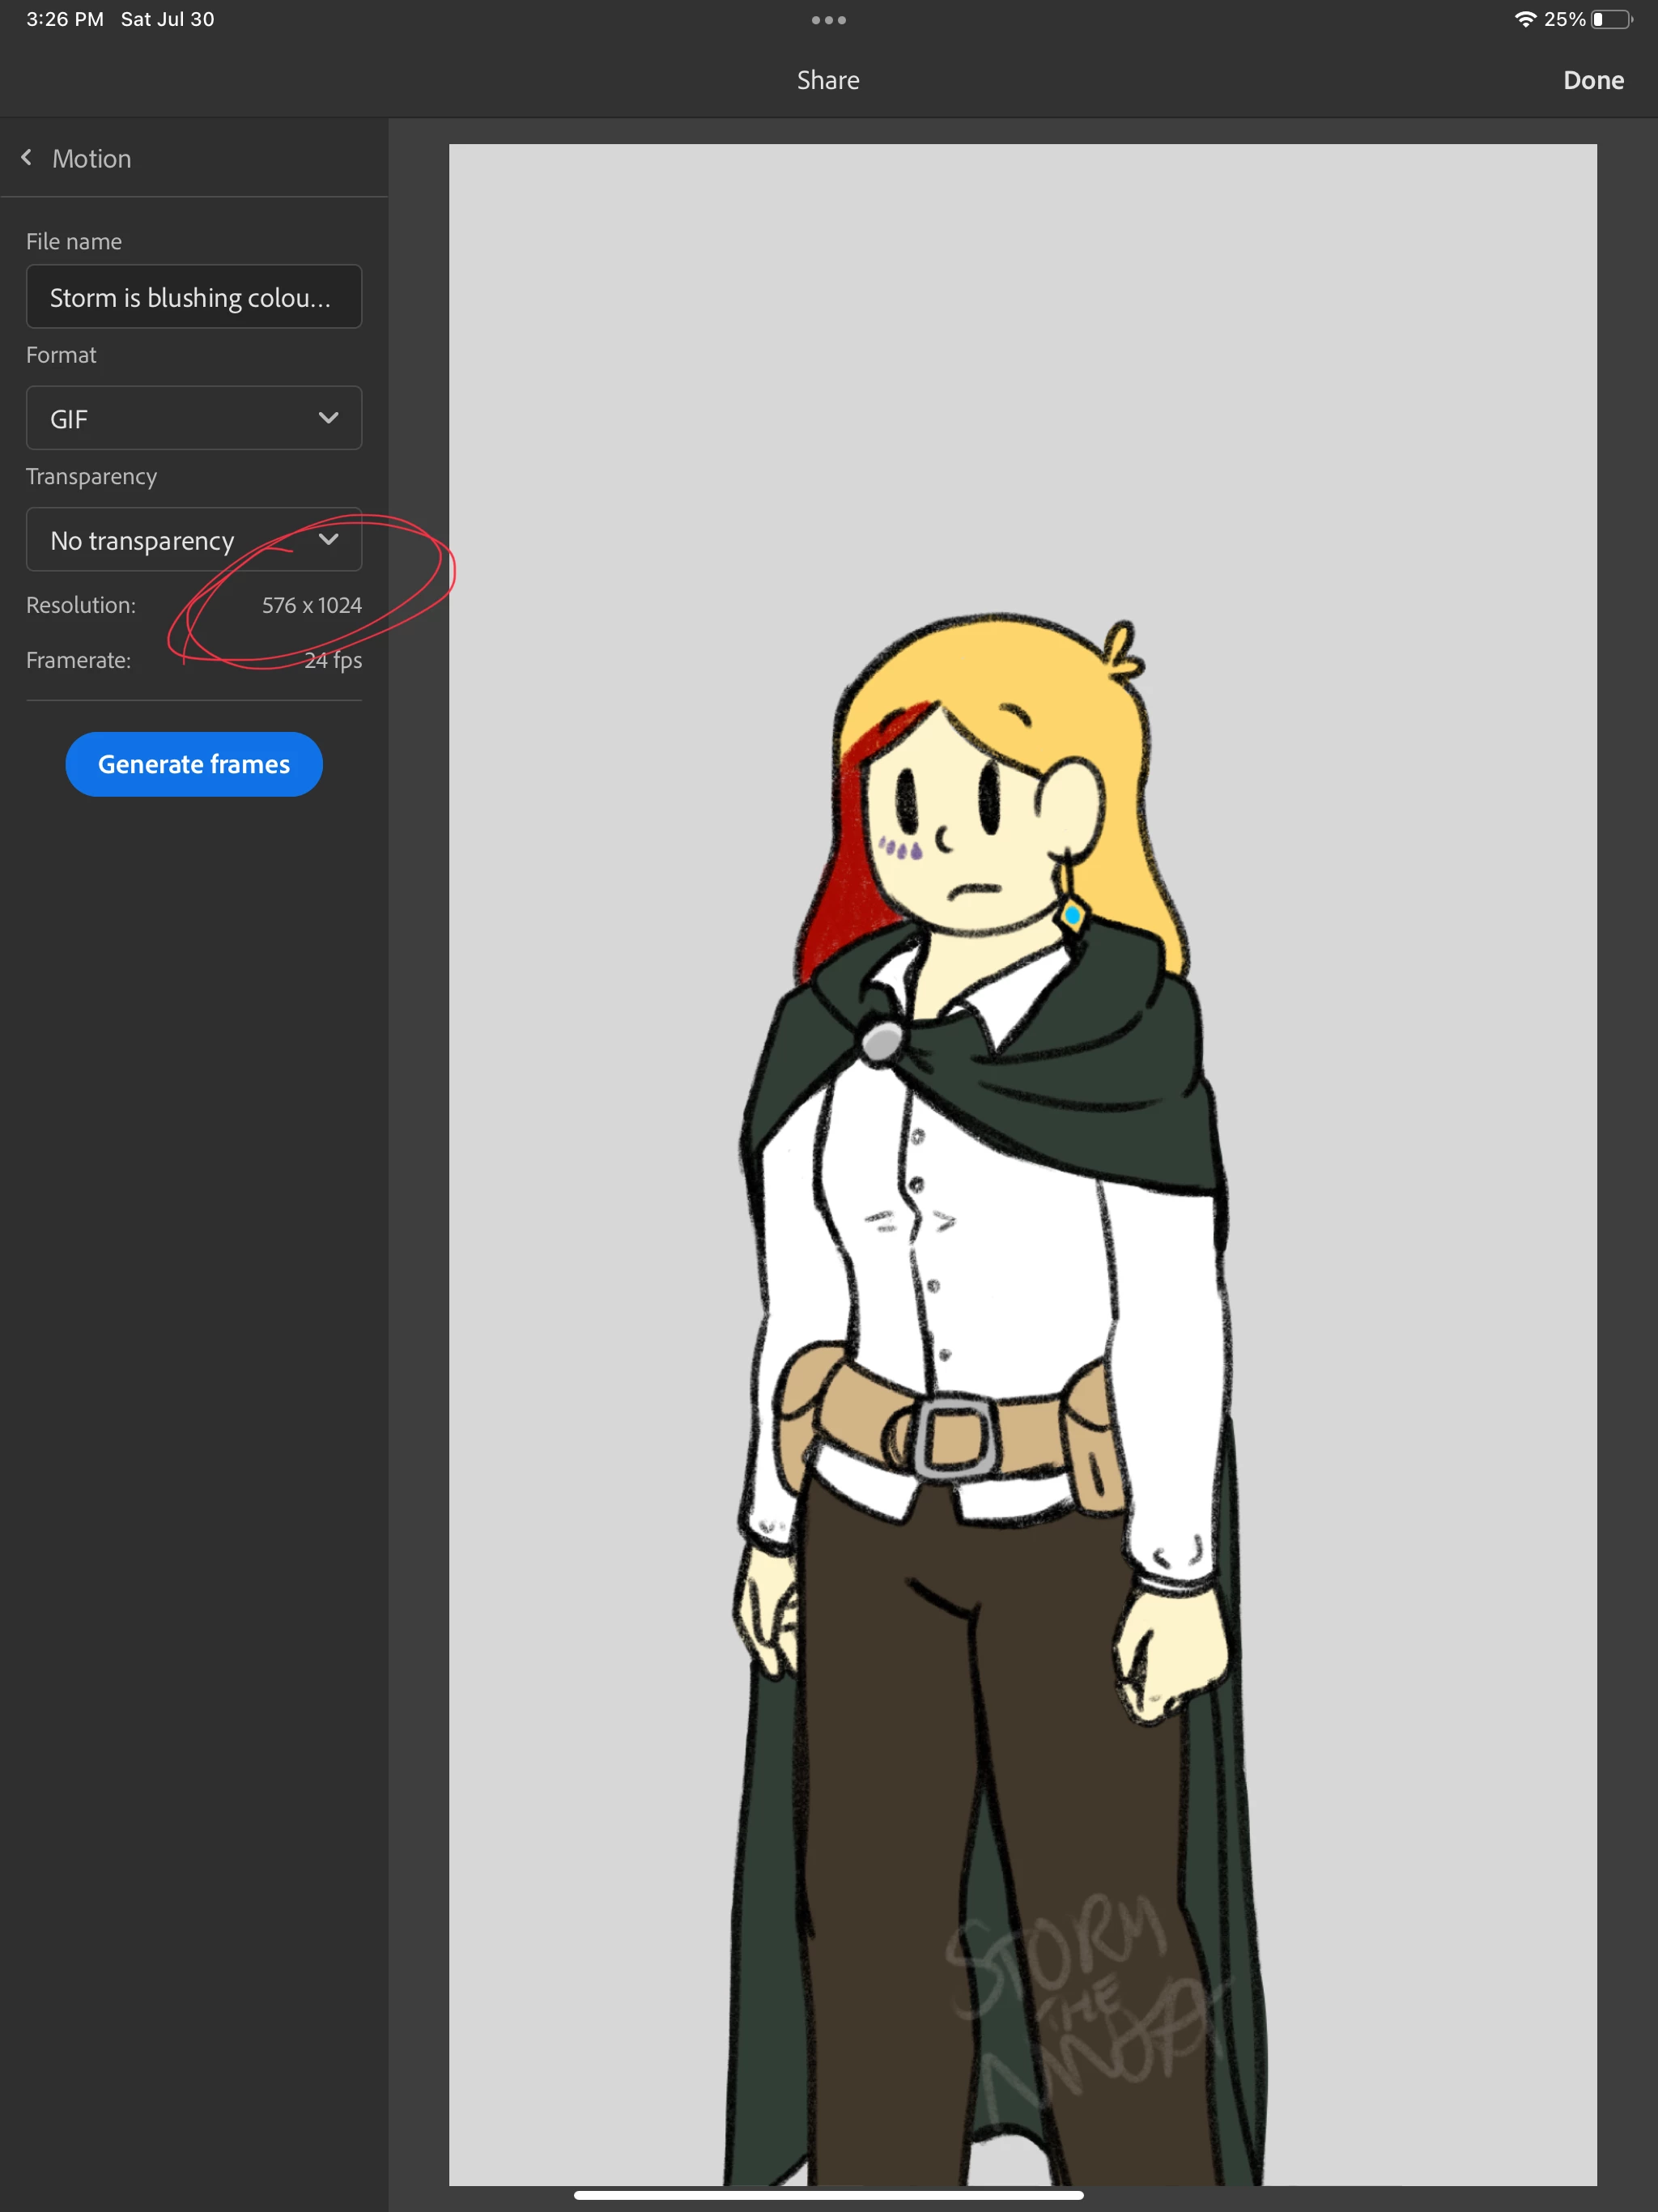This screenshot has width=1658, height=2212.
Task: Tap the 3:26 PM clock in status bar
Action: point(65,20)
